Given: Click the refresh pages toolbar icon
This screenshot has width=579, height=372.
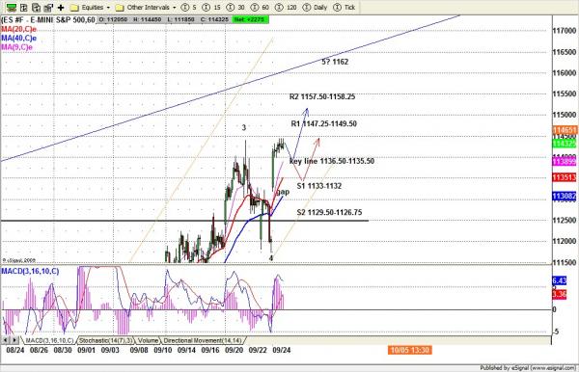Looking at the screenshot, I should 36,8.
